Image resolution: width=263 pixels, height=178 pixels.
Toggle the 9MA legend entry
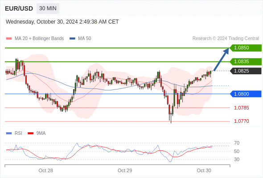(37, 133)
